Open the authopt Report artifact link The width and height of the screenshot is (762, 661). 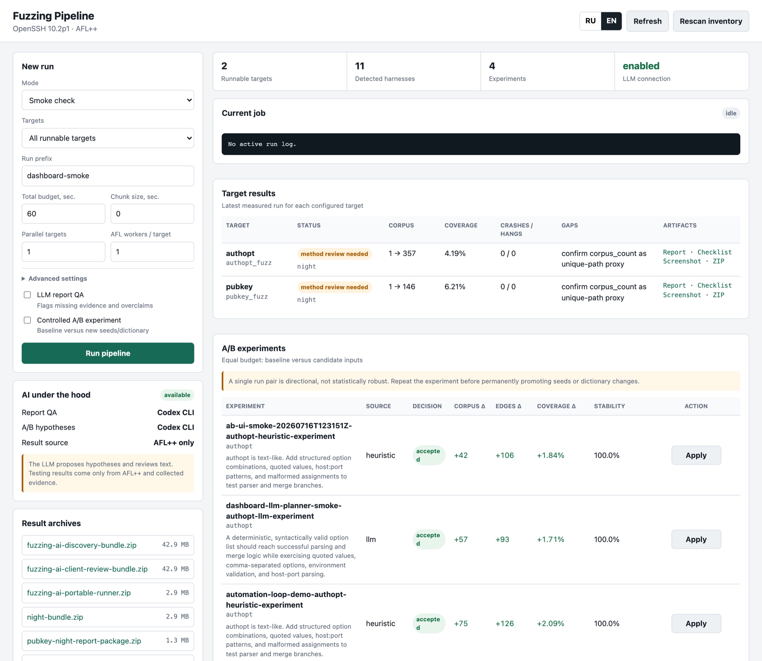[x=674, y=252]
